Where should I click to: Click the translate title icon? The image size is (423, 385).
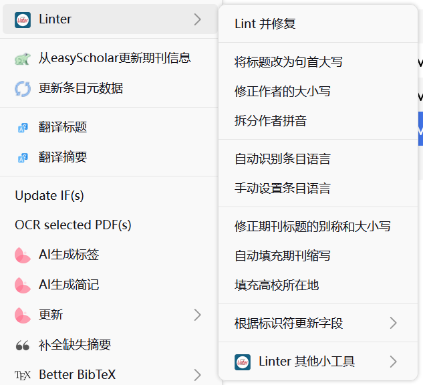pos(23,128)
